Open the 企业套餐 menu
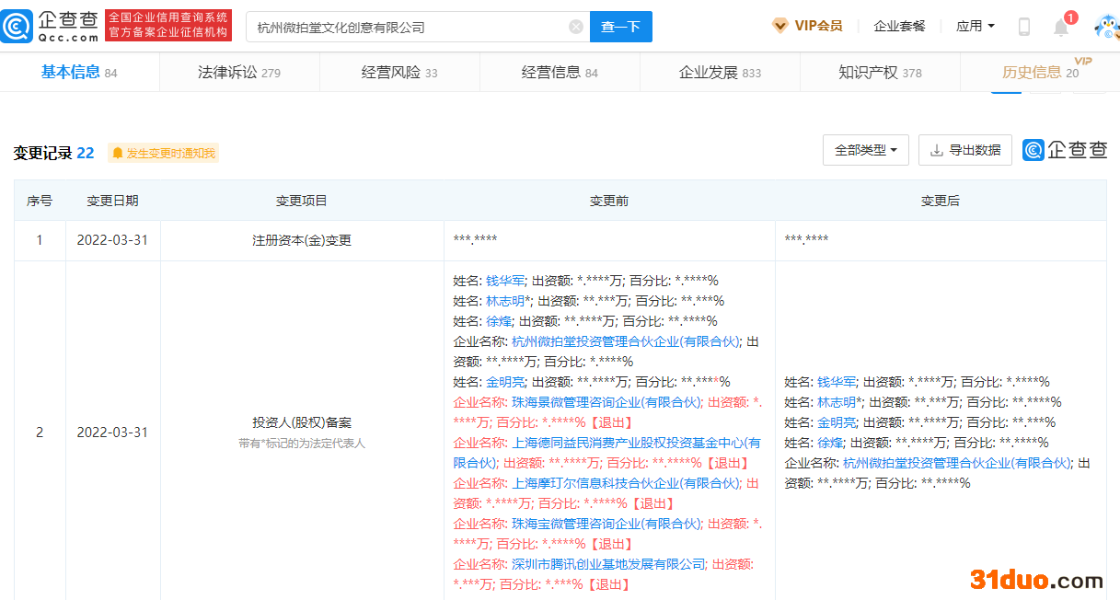The width and height of the screenshot is (1120, 600). (899, 26)
